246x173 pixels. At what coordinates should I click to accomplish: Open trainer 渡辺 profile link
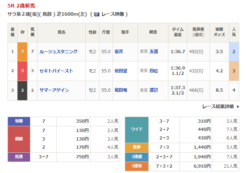[x=154, y=90]
